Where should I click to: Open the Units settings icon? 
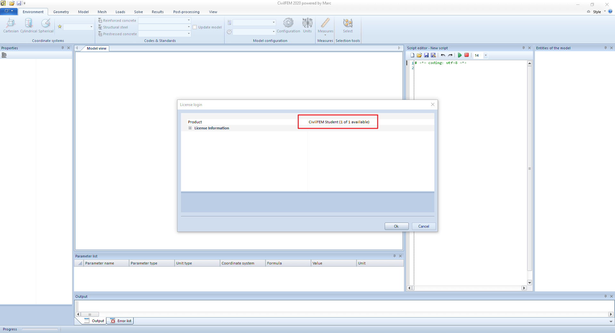point(307,23)
